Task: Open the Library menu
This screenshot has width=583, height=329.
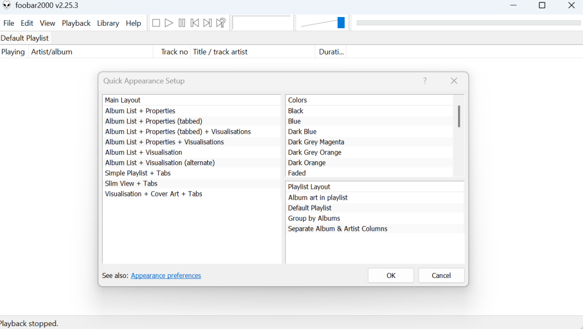Action: click(x=107, y=23)
